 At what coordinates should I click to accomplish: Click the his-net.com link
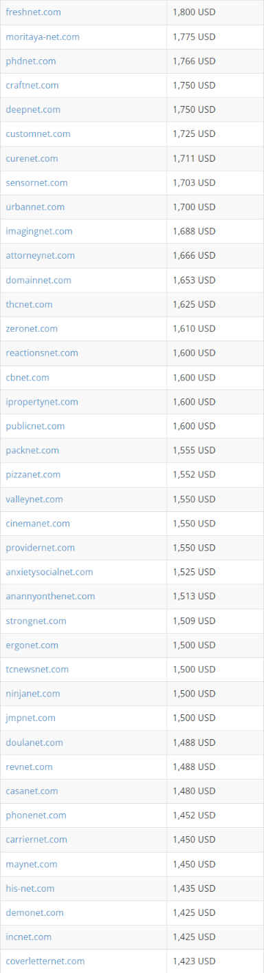(x=30, y=888)
